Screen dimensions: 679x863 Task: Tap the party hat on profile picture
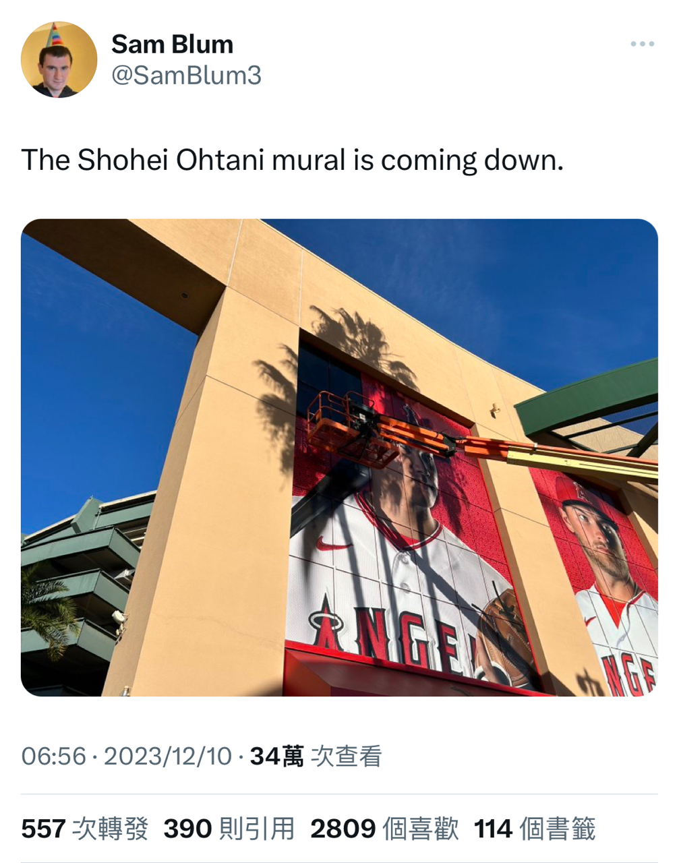(x=55, y=34)
